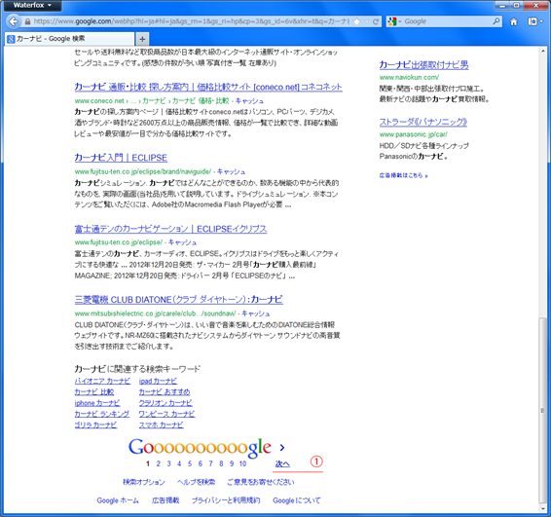Click related search スマホ カーナビ

click(x=161, y=425)
